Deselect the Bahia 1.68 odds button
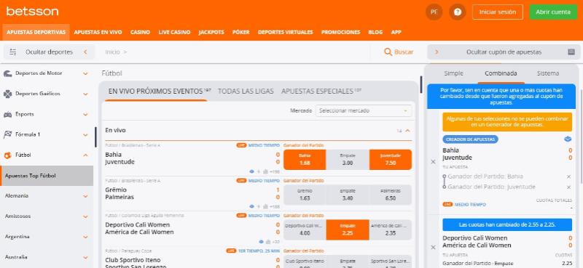Image resolution: width=583 pixels, height=268 pixels. point(305,160)
